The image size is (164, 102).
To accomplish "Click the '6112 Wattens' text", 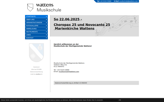I will (x=59, y=67).
